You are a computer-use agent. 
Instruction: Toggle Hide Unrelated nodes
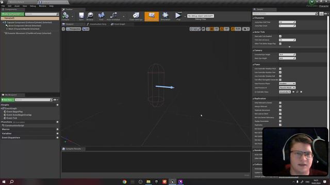pos(113,16)
